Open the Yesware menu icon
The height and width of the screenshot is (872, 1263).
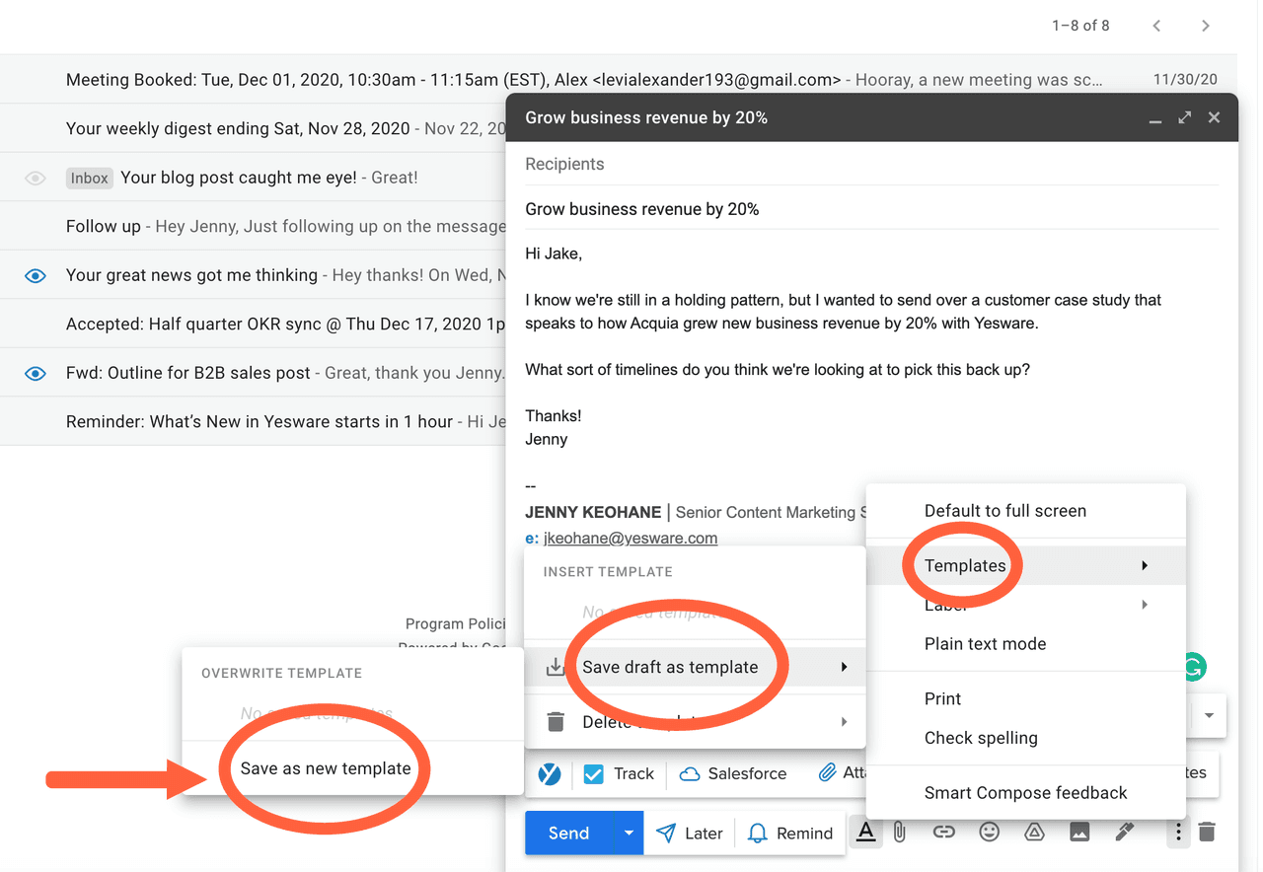[x=550, y=773]
